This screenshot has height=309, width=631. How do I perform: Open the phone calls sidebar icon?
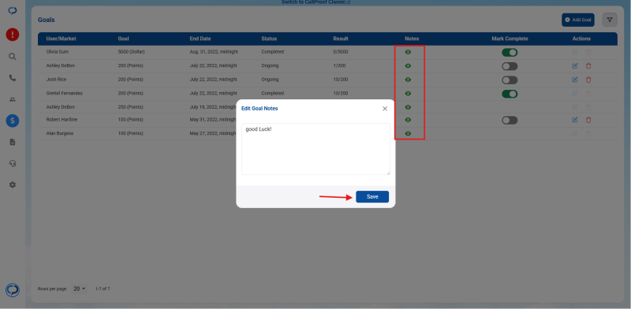pyautogui.click(x=13, y=78)
